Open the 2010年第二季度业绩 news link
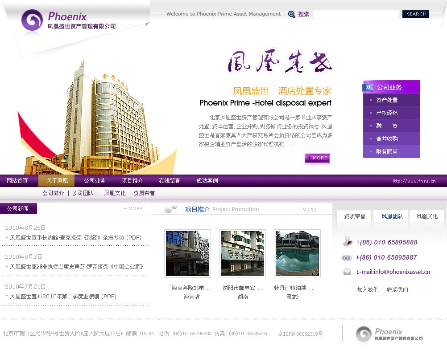The width and height of the screenshot is (447, 358). (63, 296)
